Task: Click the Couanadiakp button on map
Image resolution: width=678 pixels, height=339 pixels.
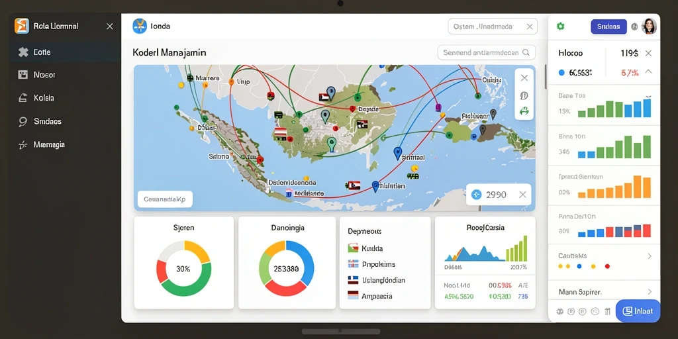Action: (165, 199)
